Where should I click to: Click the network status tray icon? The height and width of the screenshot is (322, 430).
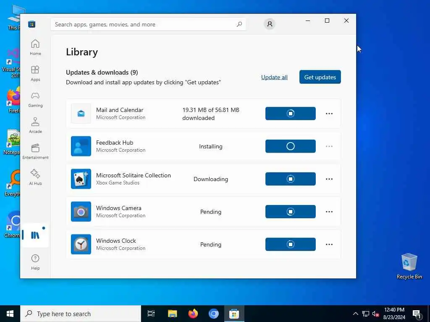pos(366,314)
